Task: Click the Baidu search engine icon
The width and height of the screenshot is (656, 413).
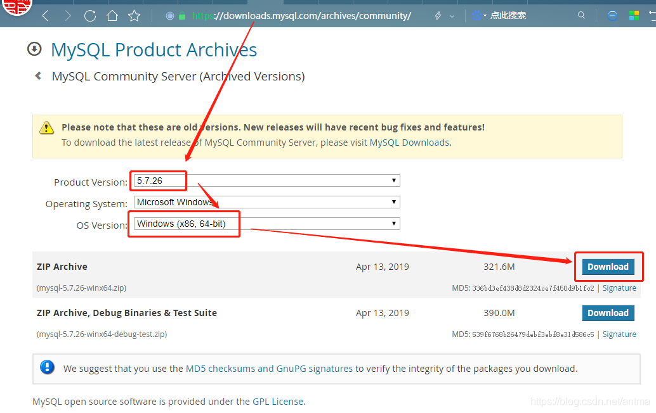Action: pyautogui.click(x=477, y=15)
